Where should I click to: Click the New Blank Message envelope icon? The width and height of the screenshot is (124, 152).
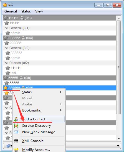click(x=16, y=132)
